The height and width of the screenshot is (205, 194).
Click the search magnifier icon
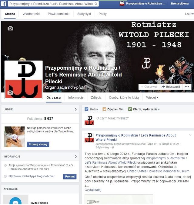coord(96,4)
